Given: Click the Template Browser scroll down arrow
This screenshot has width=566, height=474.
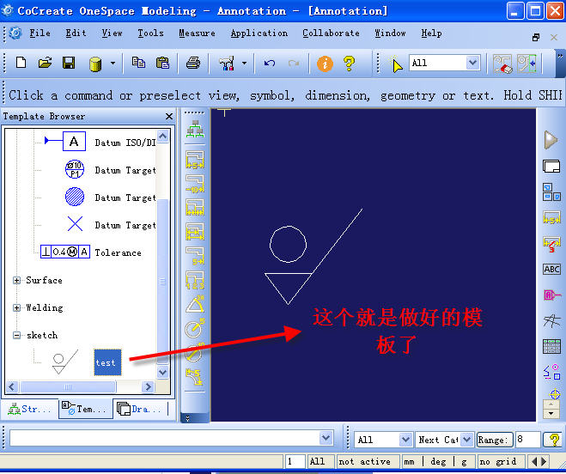Looking at the screenshot, I should tap(163, 372).
